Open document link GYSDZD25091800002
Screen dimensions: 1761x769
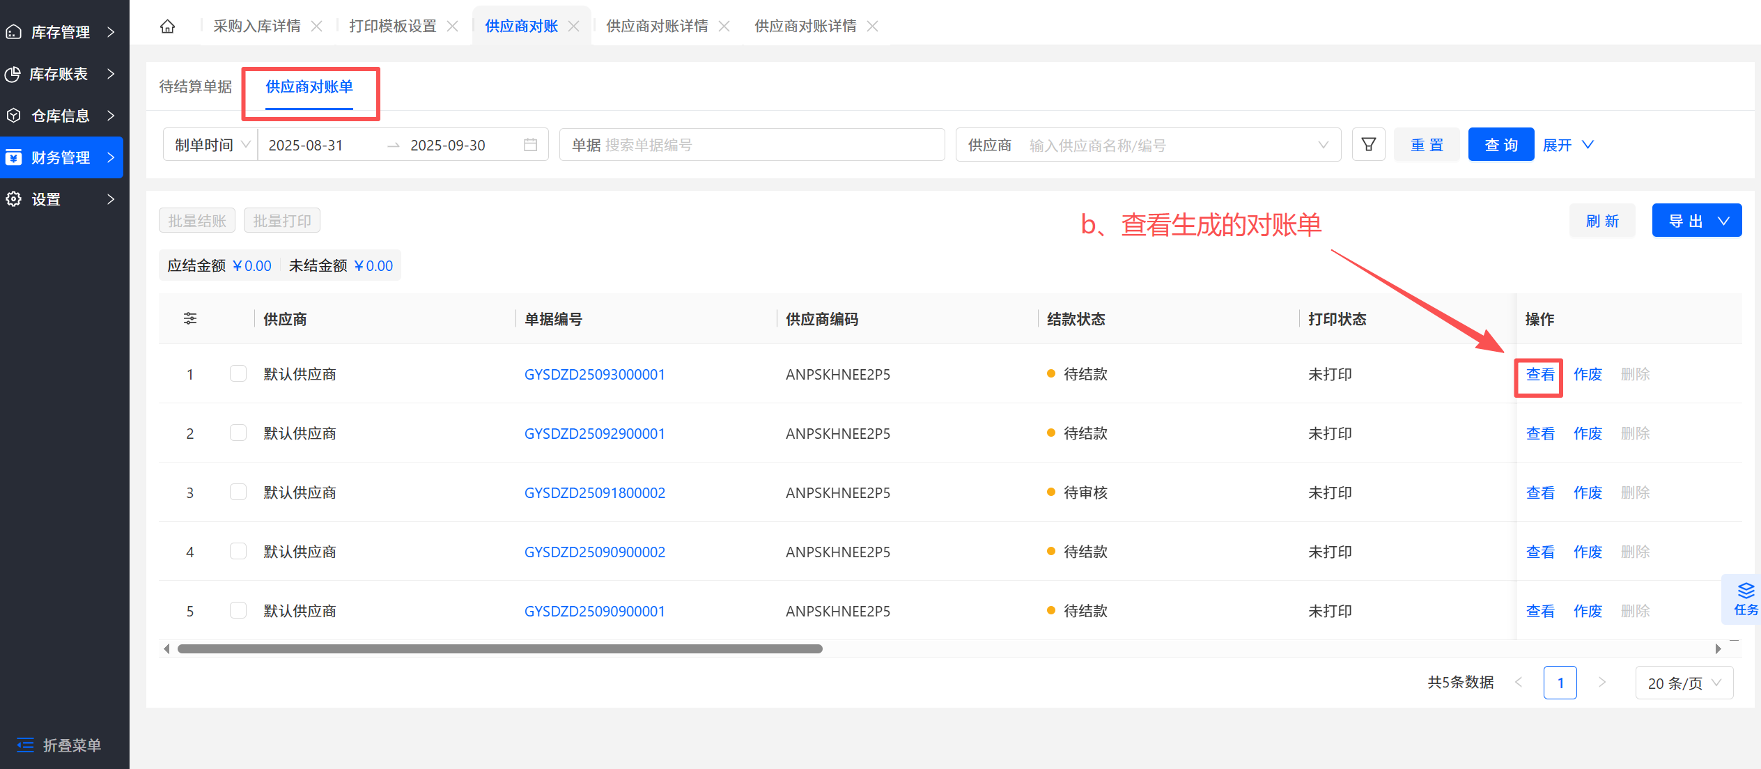[x=594, y=493]
